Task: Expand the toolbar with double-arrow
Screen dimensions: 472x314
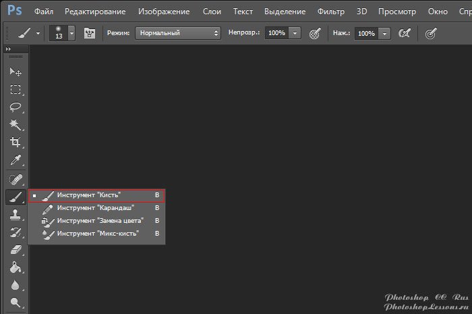Action: click(x=9, y=49)
